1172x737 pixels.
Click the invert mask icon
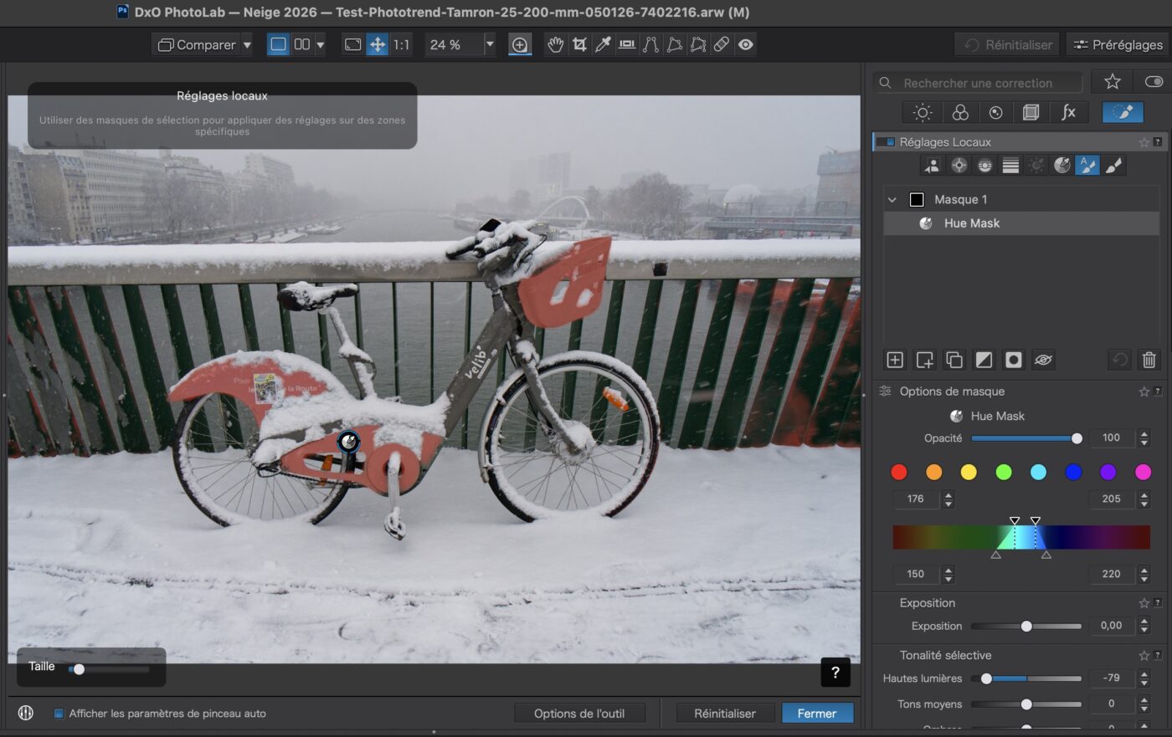tap(983, 360)
